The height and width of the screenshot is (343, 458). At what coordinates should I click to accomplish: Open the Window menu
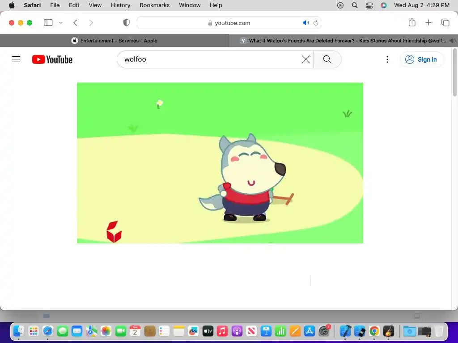tap(190, 5)
